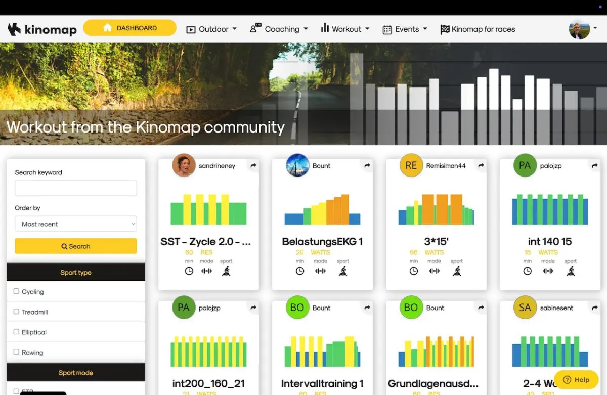Screen dimensions: 607x395
Task: Open the int 140 15 workout title
Action: (550, 241)
